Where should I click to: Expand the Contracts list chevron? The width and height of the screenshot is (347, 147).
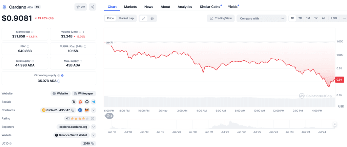(x=94, y=110)
